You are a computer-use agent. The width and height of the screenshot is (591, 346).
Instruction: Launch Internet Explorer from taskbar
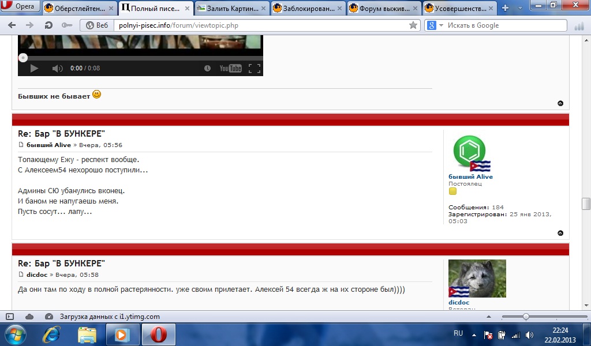(51, 334)
